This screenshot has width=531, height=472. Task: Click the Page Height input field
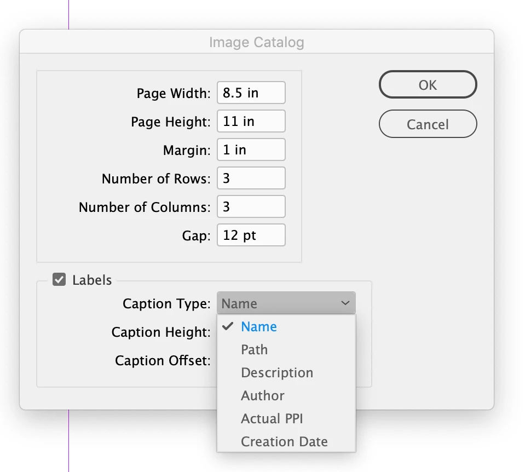coord(251,121)
